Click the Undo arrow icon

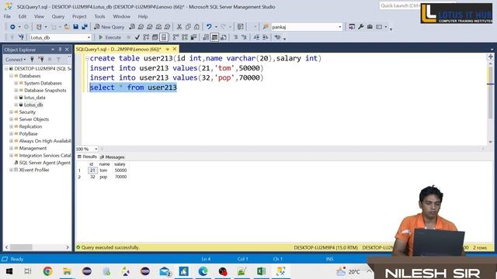pyautogui.click(x=209, y=27)
